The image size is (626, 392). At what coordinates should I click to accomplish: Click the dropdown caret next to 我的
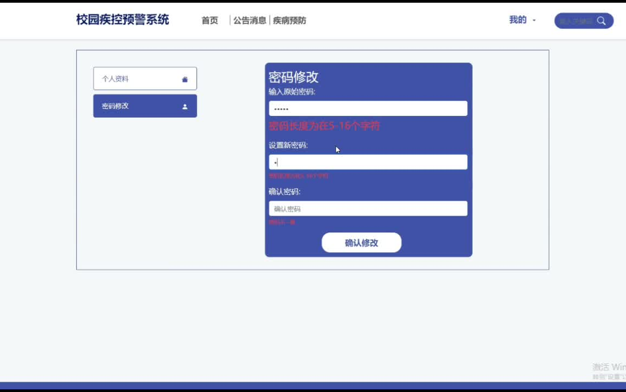534,20
